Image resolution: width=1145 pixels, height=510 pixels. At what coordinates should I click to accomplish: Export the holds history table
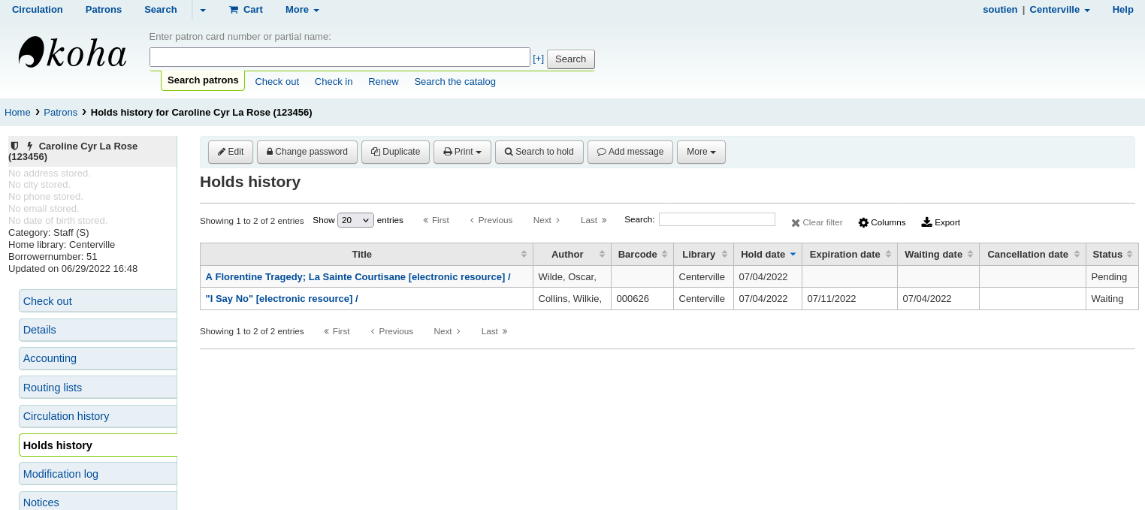point(941,222)
